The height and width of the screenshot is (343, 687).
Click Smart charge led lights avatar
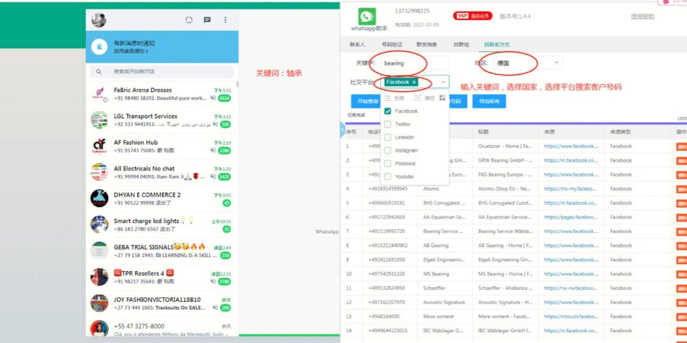click(99, 224)
